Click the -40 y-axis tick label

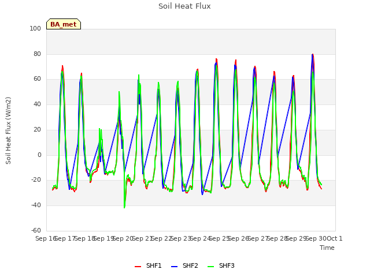click(36, 205)
